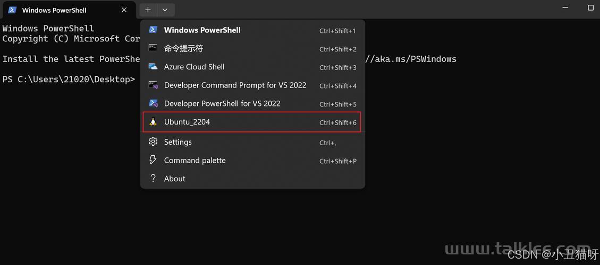Open Developer PowerShell for VS 2022

[252, 103]
